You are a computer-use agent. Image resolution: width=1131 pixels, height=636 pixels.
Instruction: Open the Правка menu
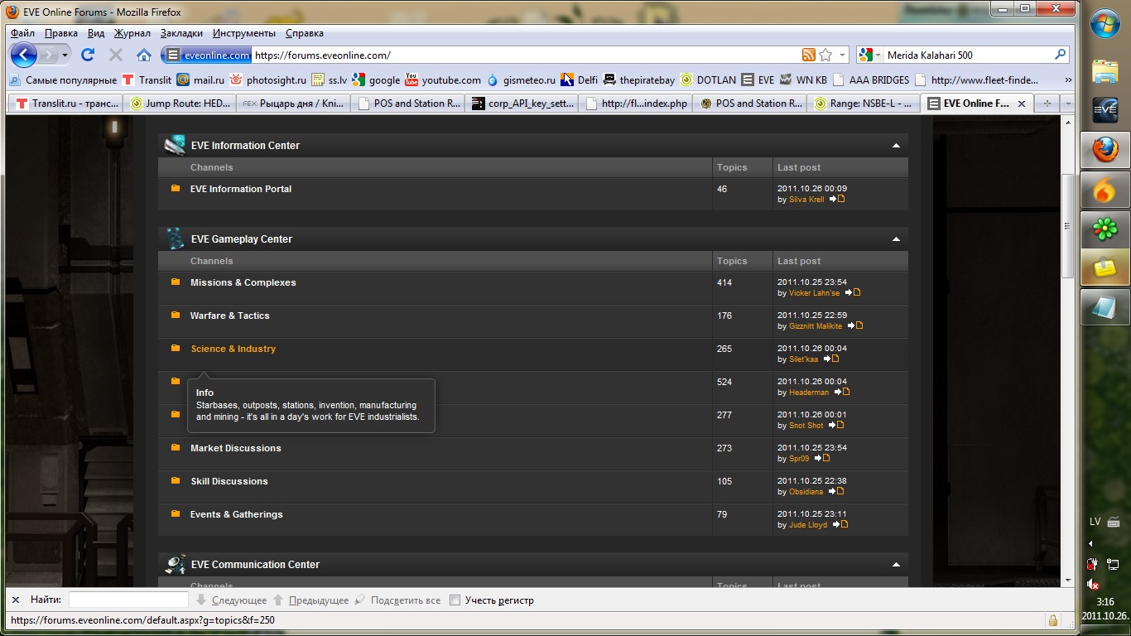click(61, 33)
